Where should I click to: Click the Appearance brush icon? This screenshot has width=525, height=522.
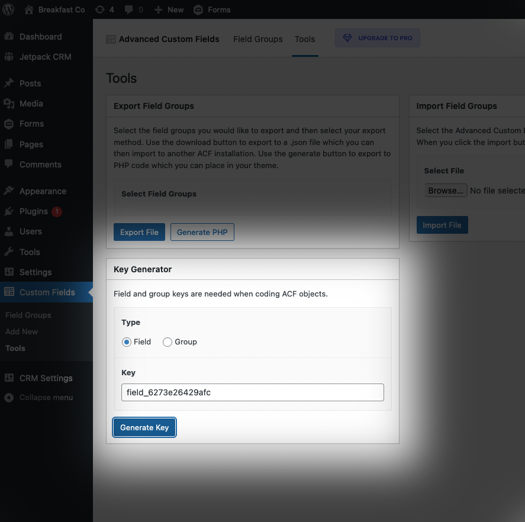tap(9, 191)
